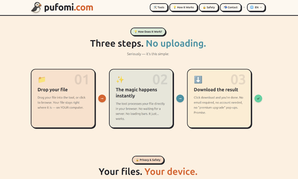Click the teal arrow circle between steps
This screenshot has width=298, height=179.
[x=180, y=98]
